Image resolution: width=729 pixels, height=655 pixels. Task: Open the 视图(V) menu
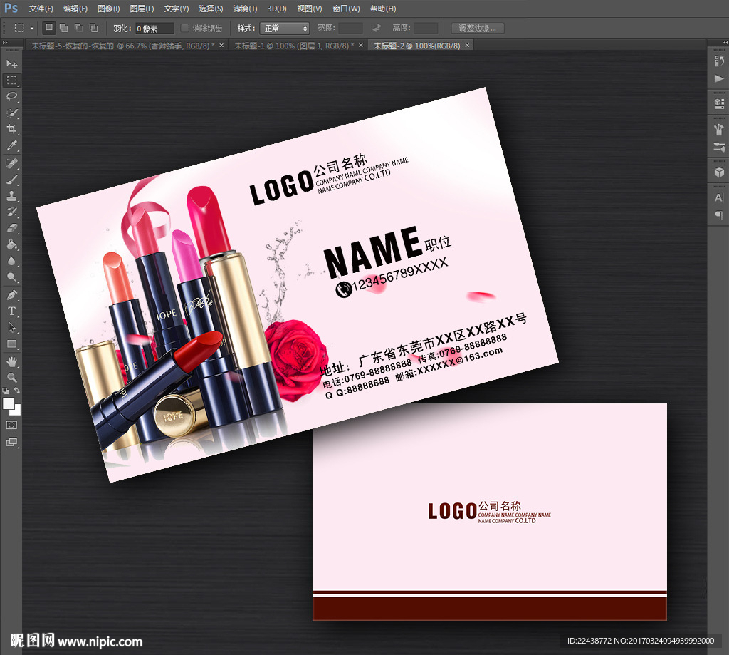[x=310, y=9]
